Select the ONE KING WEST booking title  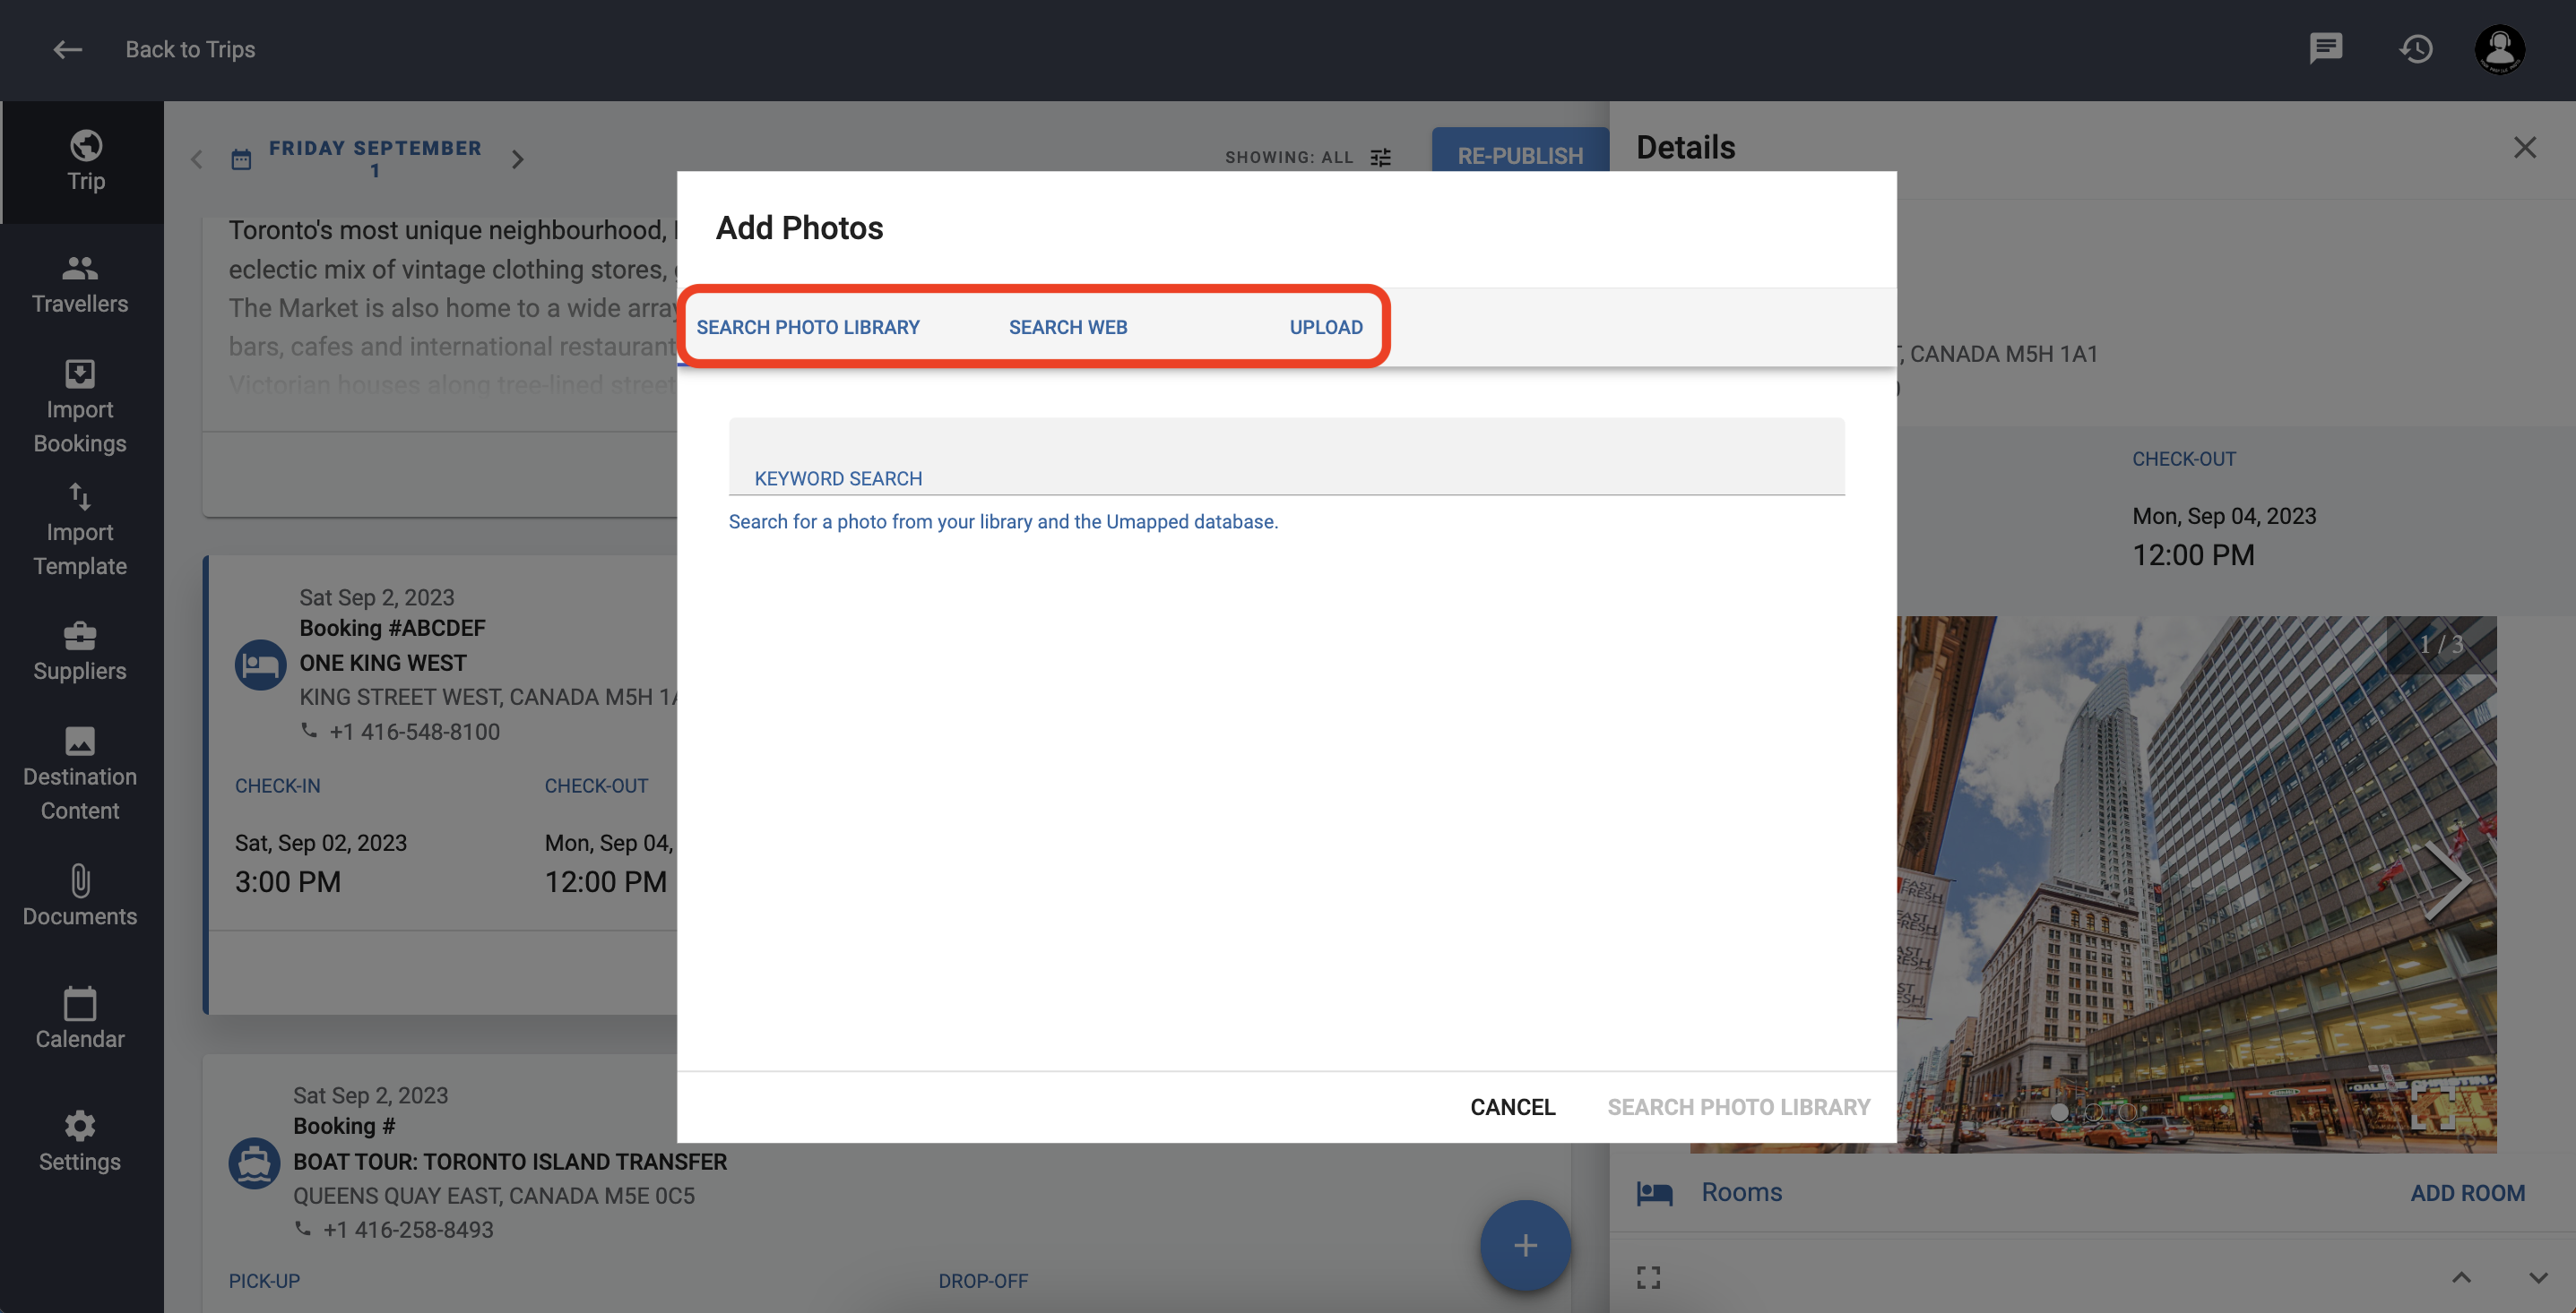pos(383,663)
